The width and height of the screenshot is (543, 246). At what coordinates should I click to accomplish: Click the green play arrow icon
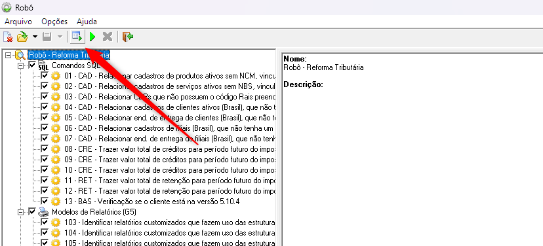pyautogui.click(x=92, y=36)
